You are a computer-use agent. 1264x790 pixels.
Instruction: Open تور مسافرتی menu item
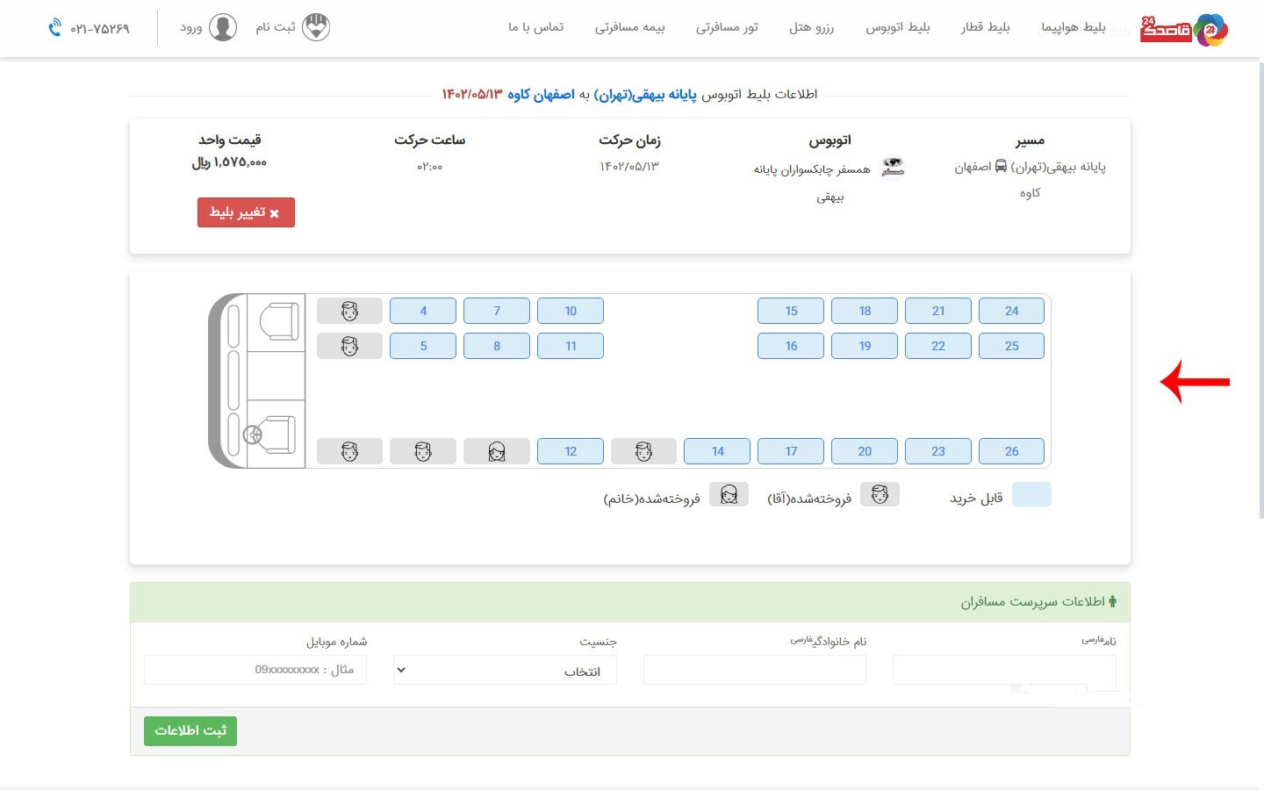(x=727, y=27)
